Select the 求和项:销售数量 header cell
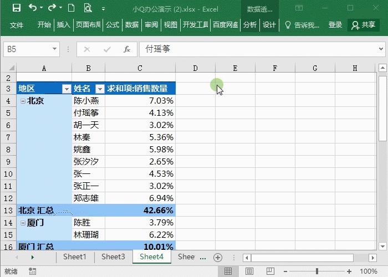The width and height of the screenshot is (388, 277). pos(140,88)
